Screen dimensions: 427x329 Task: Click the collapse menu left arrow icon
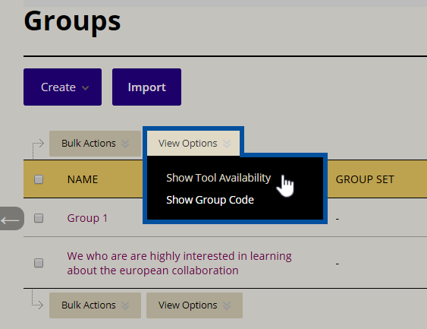[10, 220]
